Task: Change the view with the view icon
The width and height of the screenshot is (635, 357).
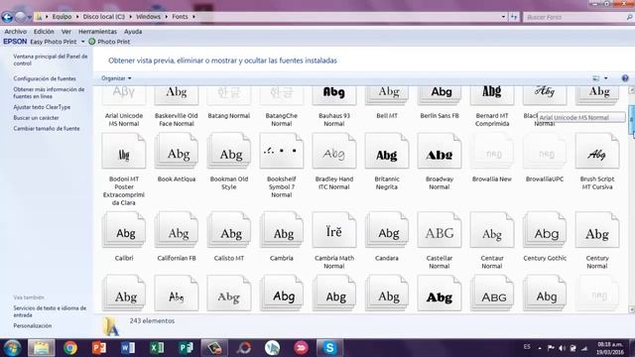Action: pos(596,78)
